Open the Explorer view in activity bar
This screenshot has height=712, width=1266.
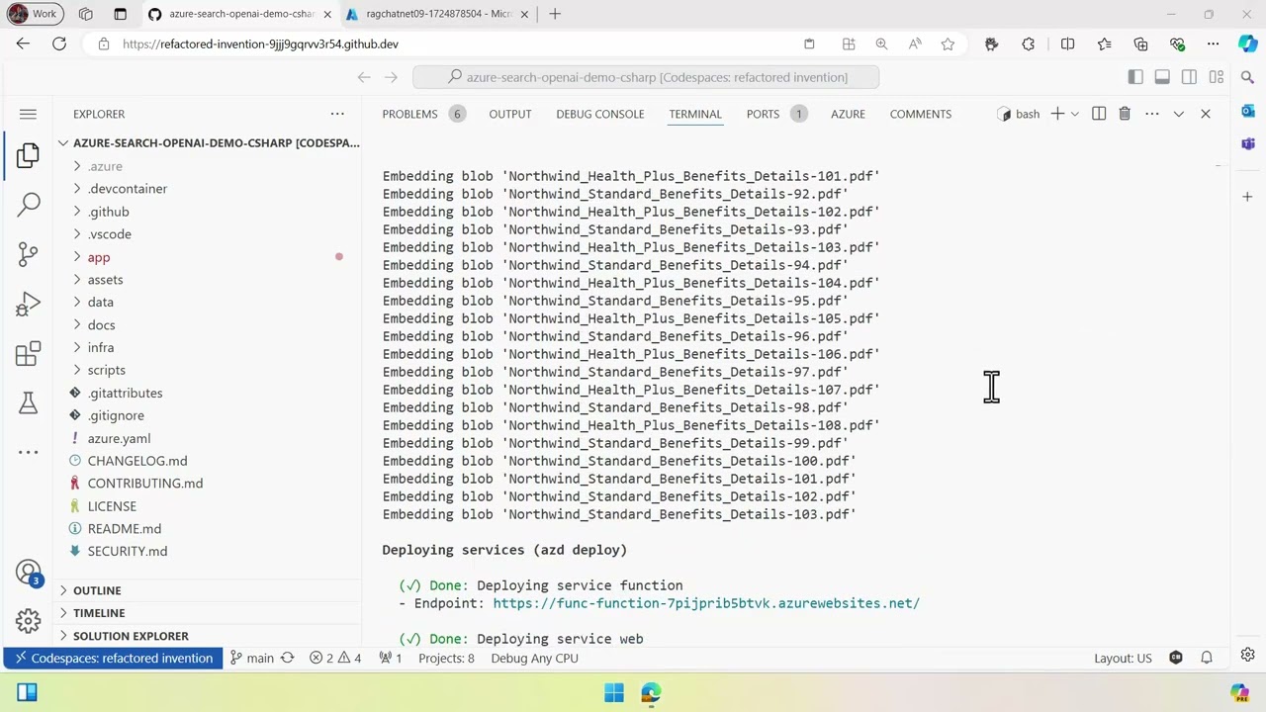point(28,155)
